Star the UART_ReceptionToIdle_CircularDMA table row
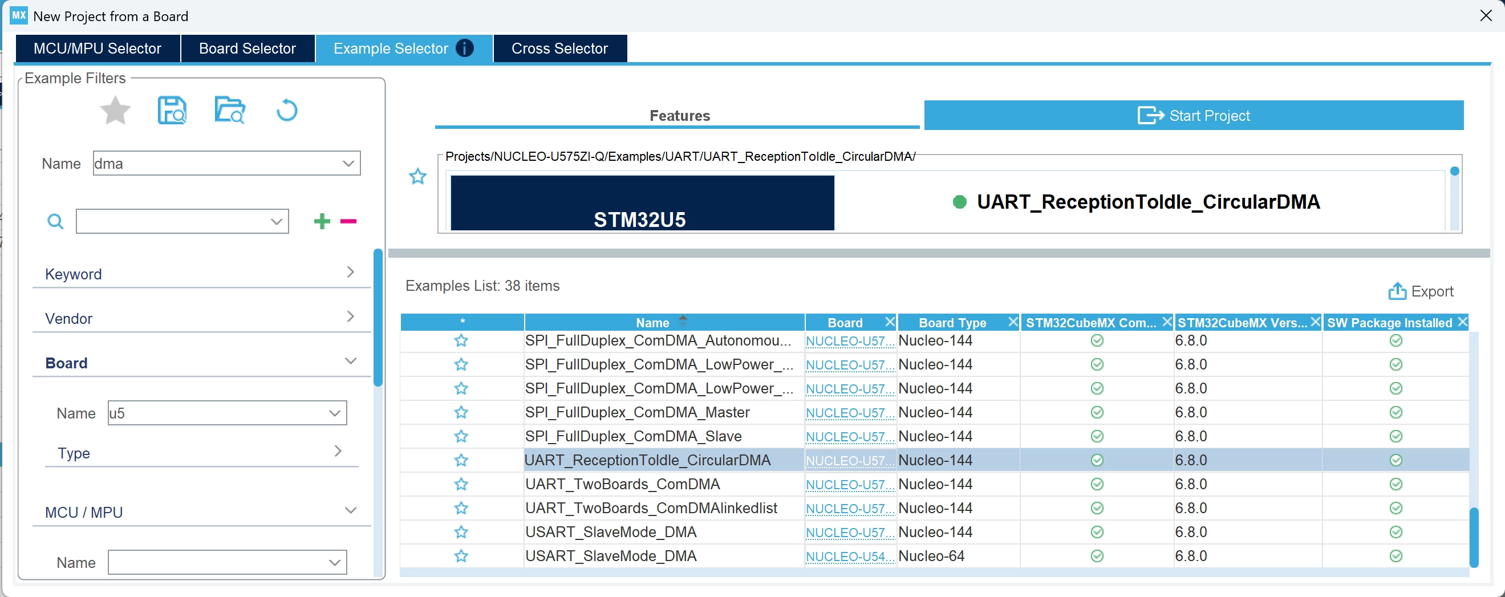The height and width of the screenshot is (597, 1505). (461, 460)
